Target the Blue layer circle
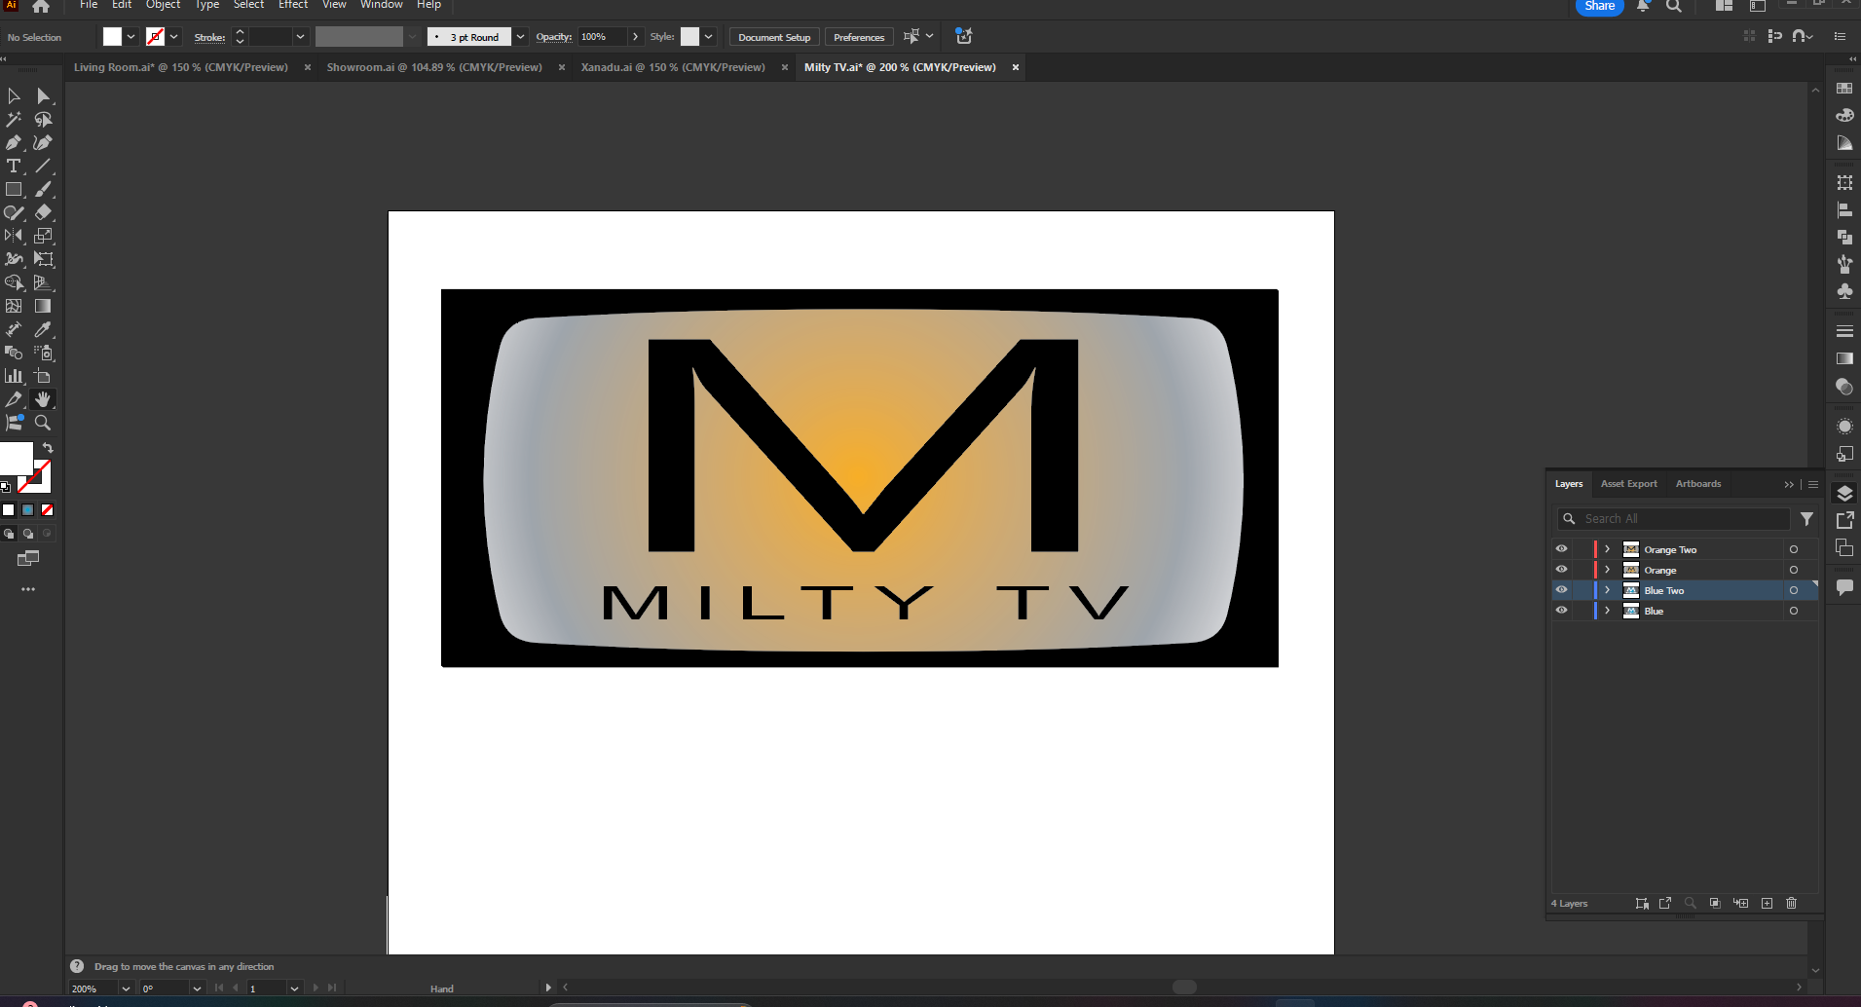 coord(1793,611)
